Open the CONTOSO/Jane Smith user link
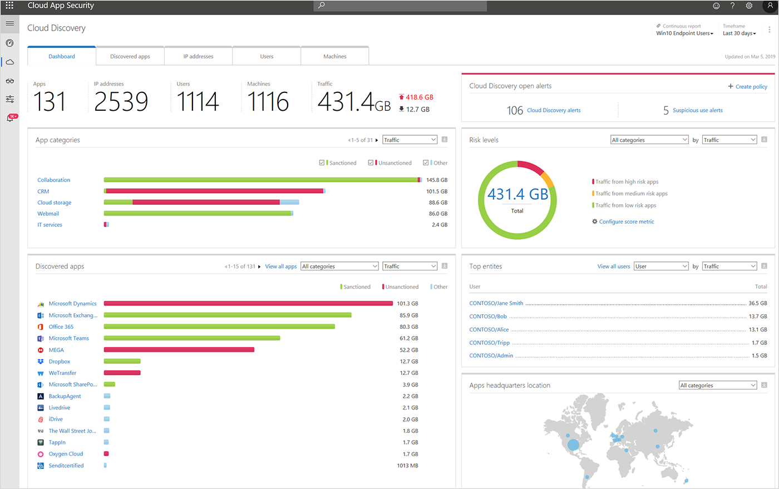The height and width of the screenshot is (489, 779). tap(496, 303)
